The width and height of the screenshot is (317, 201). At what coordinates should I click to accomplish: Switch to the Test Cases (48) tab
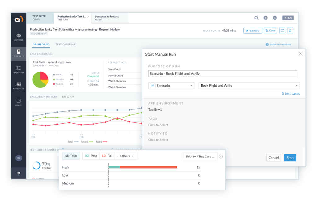click(66, 44)
